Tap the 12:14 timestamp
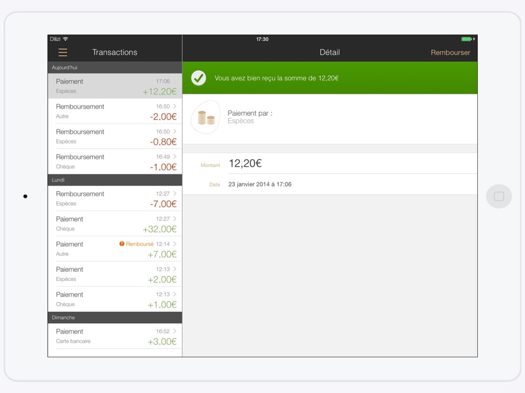The width and height of the screenshot is (525, 393). [163, 244]
